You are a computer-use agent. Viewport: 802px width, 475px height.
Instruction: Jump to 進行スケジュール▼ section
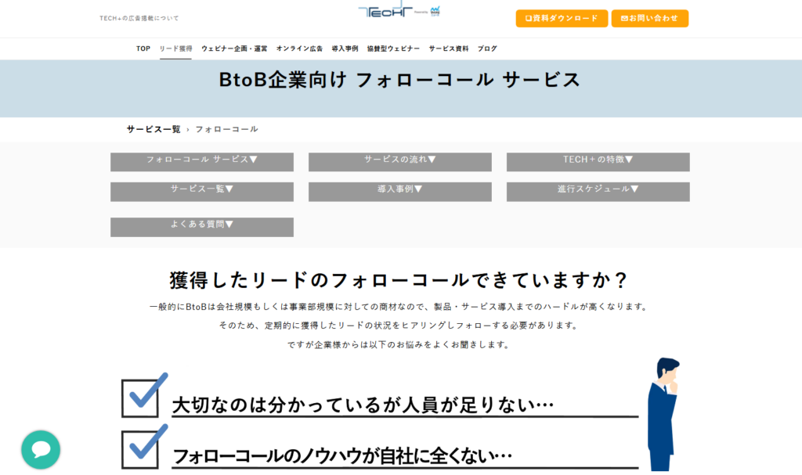point(598,191)
